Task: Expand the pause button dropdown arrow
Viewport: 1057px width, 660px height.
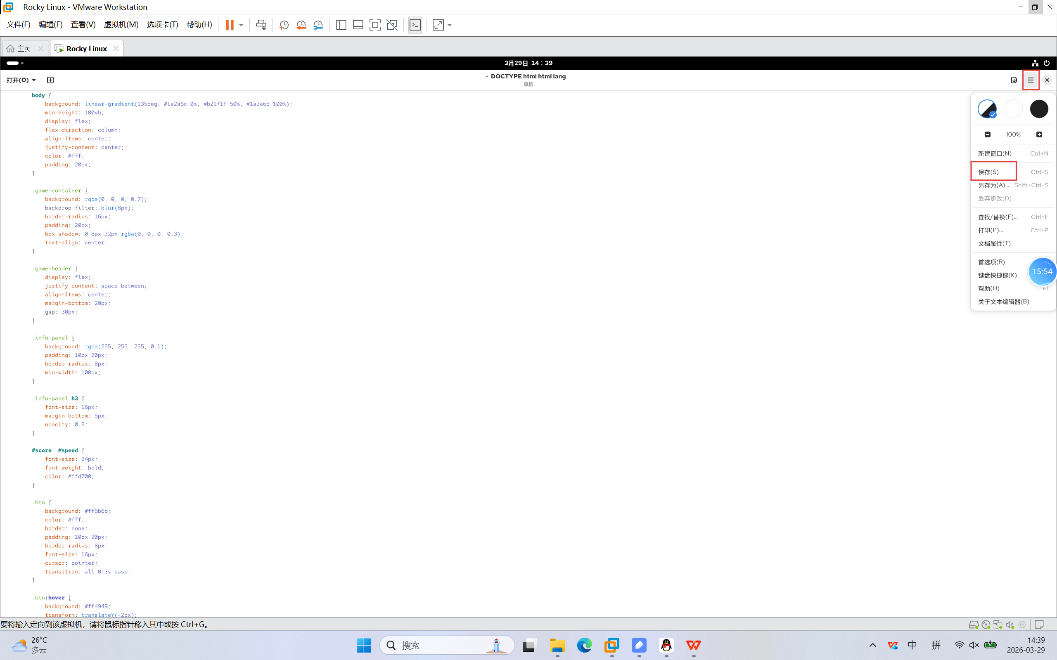Action: [x=241, y=25]
